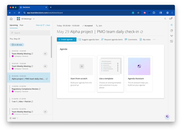Screen dimensions: 182x131
Task: Open a new browser tab
Action: coord(51,7)
